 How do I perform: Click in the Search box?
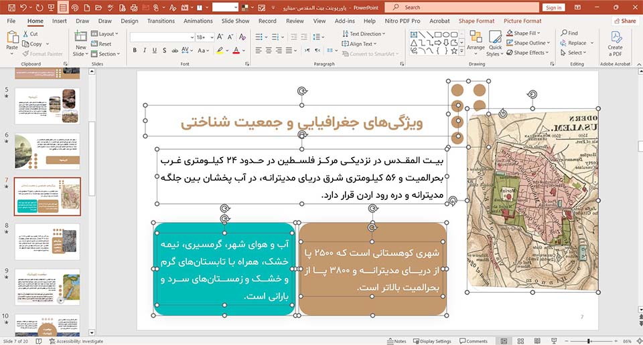[461, 7]
